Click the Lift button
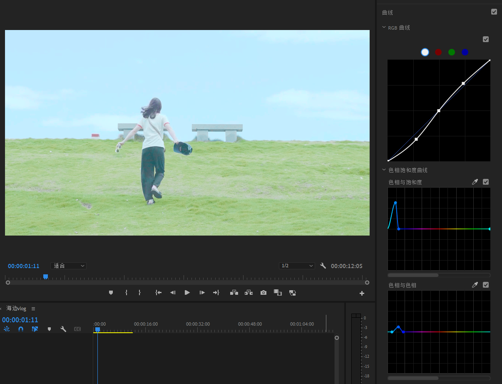Screen dimensions: 502x384 [234, 293]
